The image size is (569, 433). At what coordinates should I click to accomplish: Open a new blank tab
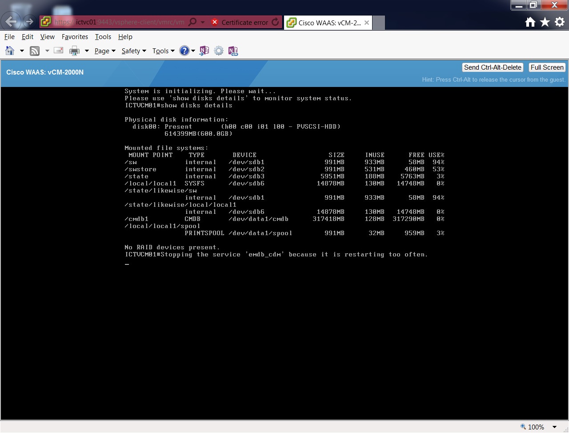pyautogui.click(x=378, y=23)
